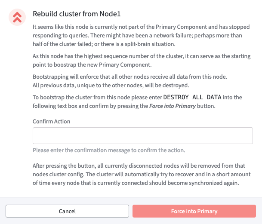Focus the Confirm Action text box
The width and height of the screenshot is (262, 224).
click(142, 136)
